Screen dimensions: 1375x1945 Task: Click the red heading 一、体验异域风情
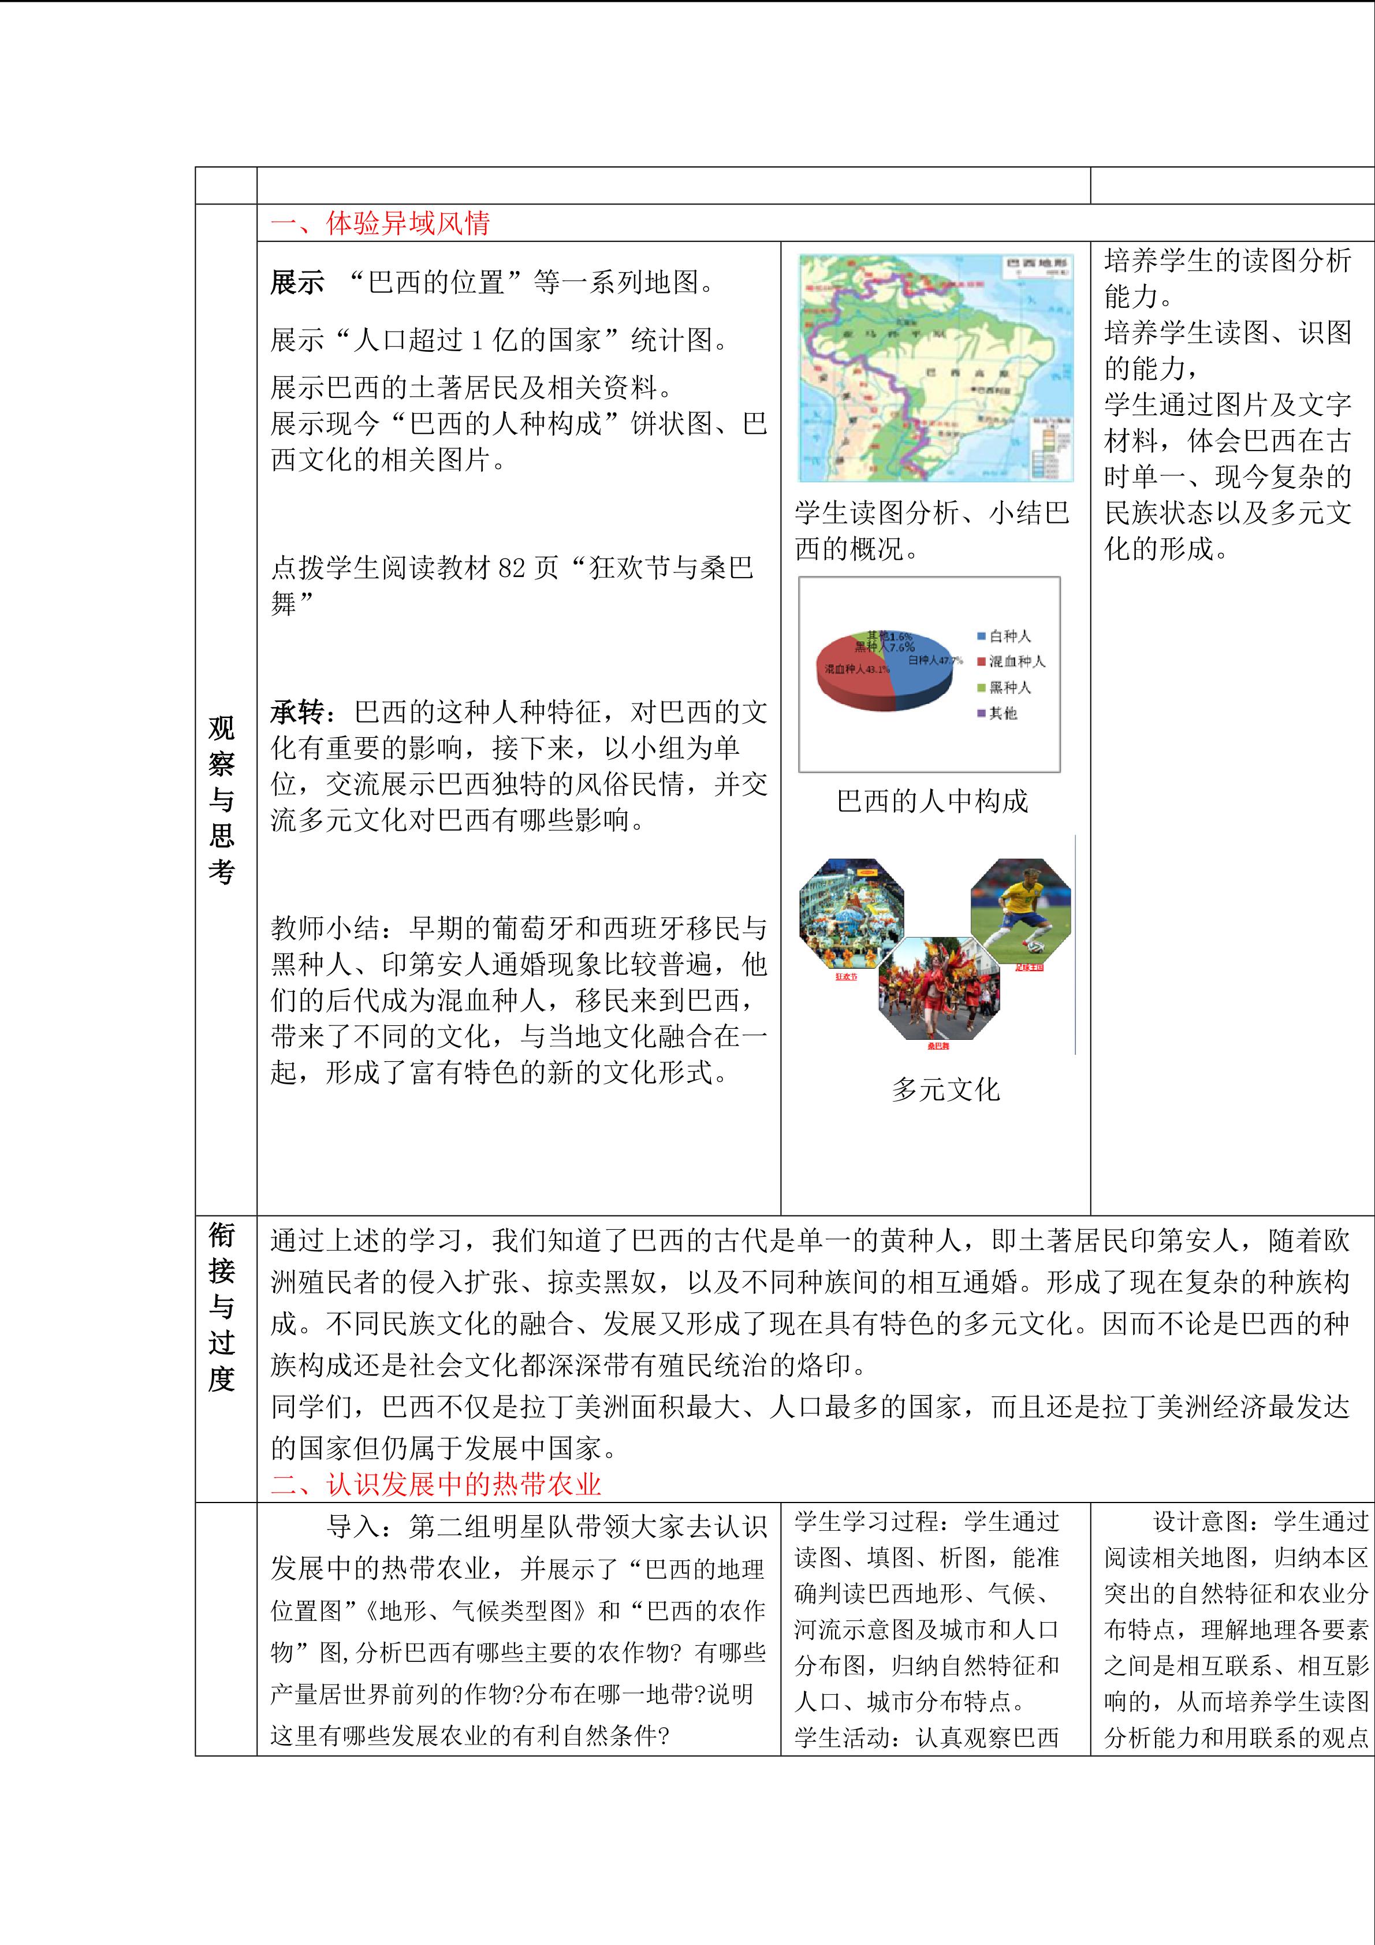pos(380,224)
